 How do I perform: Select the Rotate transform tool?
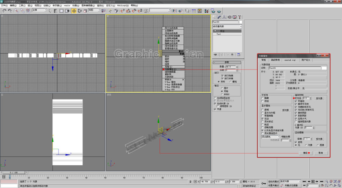point(79,11)
